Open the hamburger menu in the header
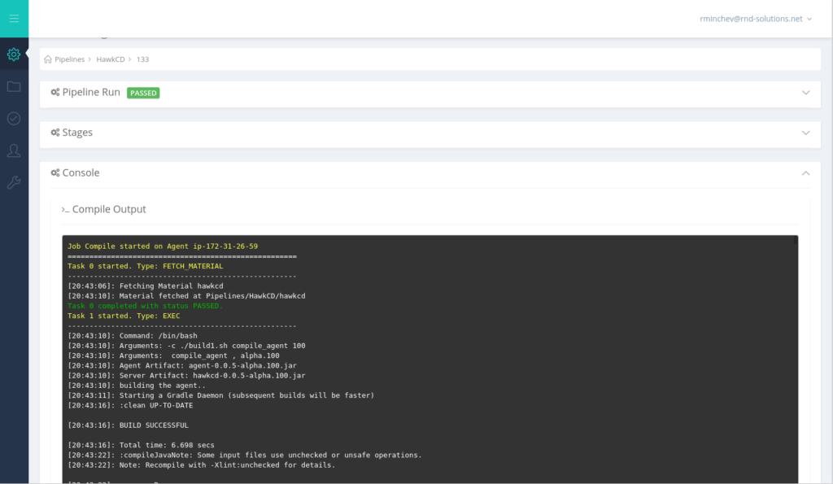The height and width of the screenshot is (484, 833). [14, 19]
